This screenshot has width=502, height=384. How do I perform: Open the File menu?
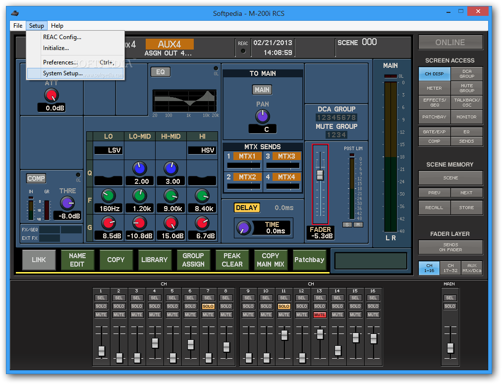[x=18, y=26]
